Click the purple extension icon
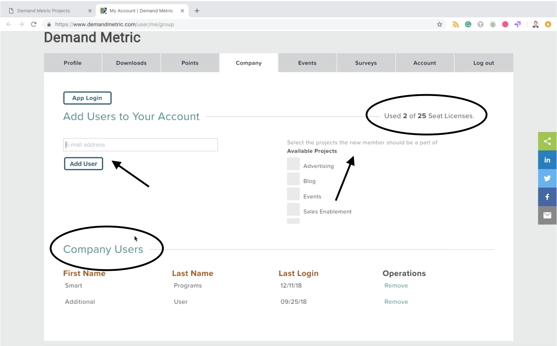The image size is (557, 346). (x=518, y=24)
